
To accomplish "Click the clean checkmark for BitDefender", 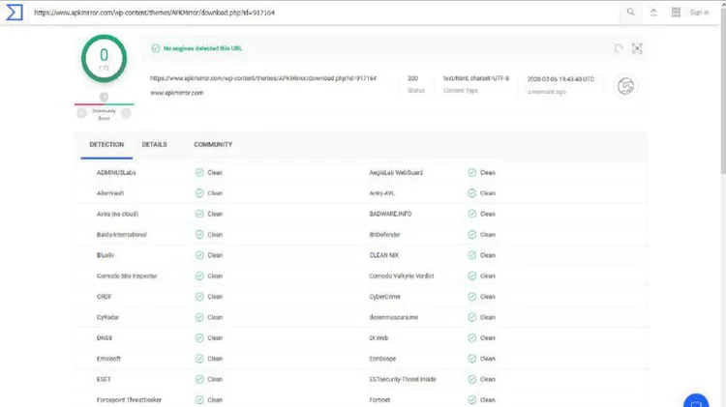I will point(471,235).
